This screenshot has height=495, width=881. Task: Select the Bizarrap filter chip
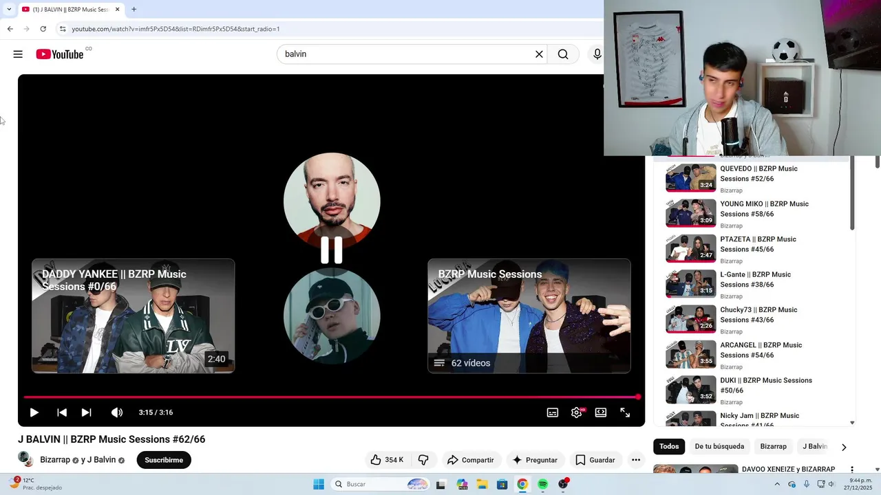coord(773,446)
